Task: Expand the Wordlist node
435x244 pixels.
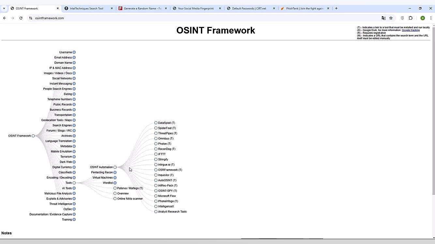Action: coord(115,183)
